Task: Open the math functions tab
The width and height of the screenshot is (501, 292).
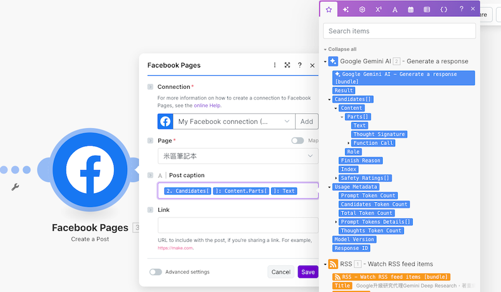Action: 378,9
